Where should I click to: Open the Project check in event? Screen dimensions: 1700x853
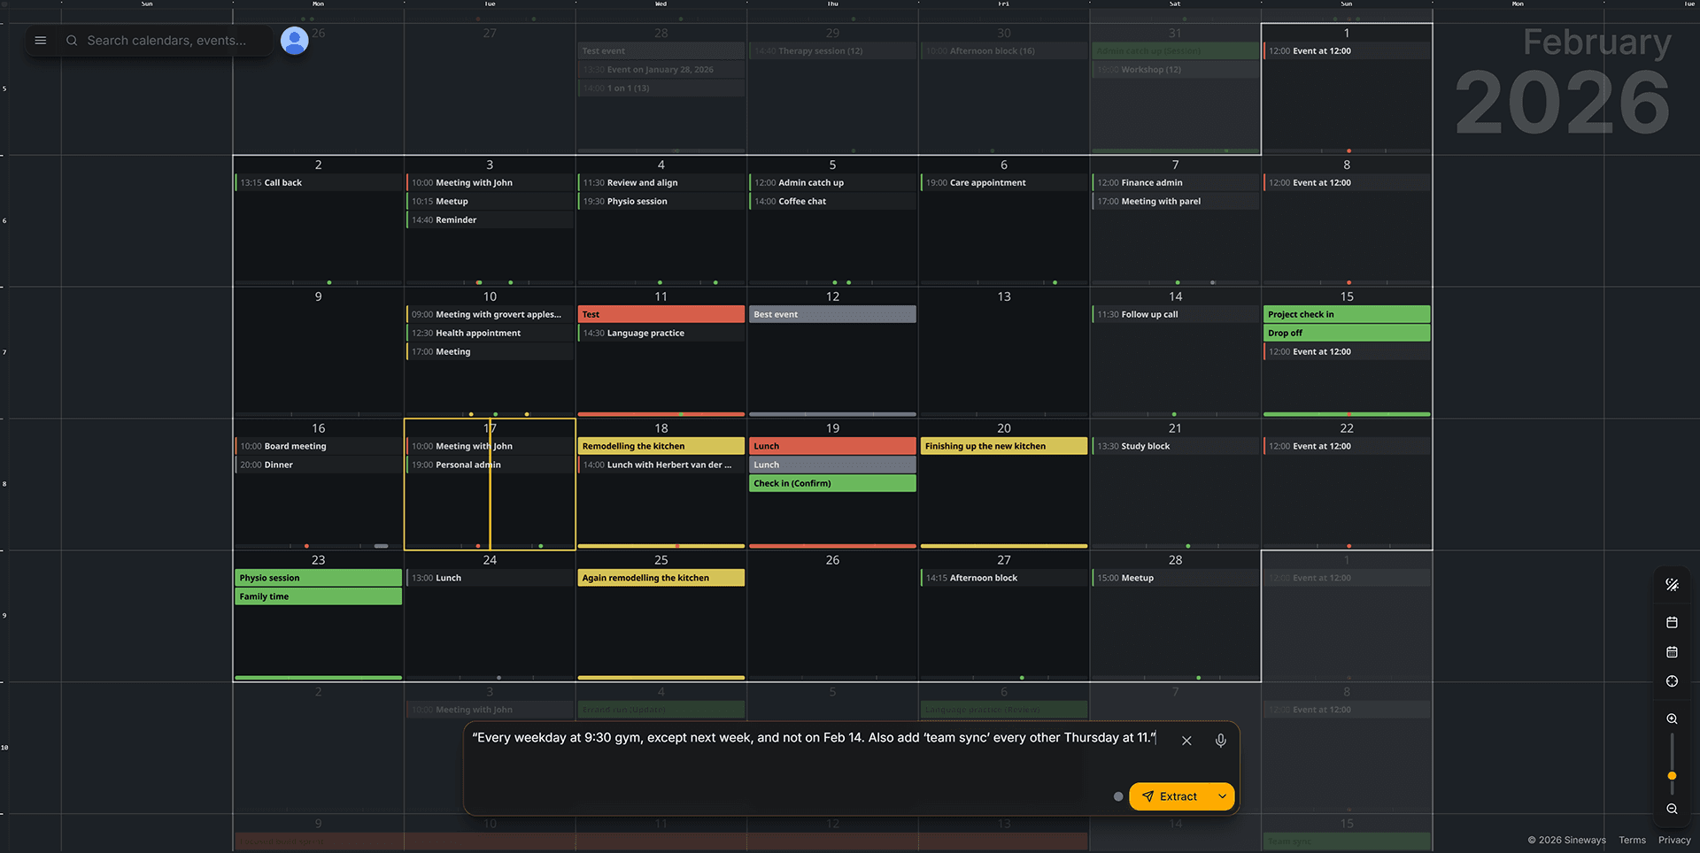[x=1346, y=314]
